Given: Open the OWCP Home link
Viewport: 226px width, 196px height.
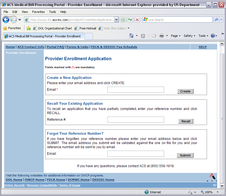Looking at the screenshot, I should [x=35, y=180].
